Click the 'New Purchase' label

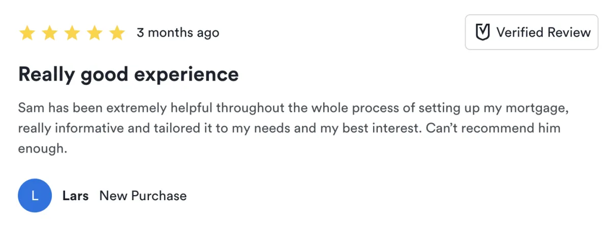click(143, 196)
